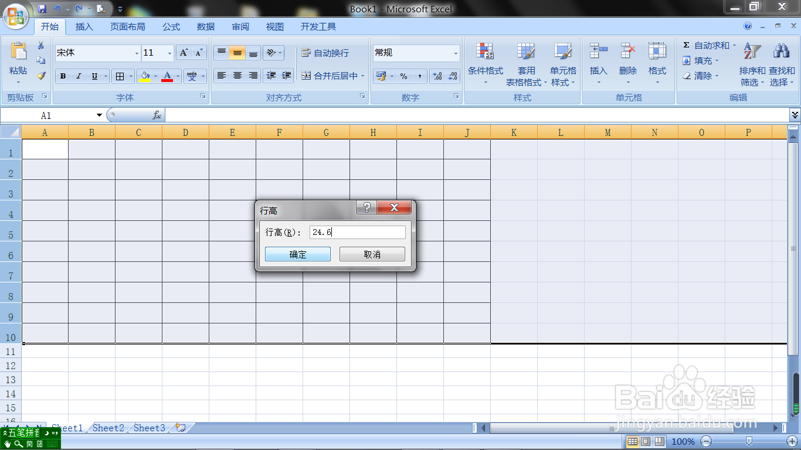The image size is (801, 450).
Task: Open 单元格样式 cell styles
Action: tap(563, 64)
